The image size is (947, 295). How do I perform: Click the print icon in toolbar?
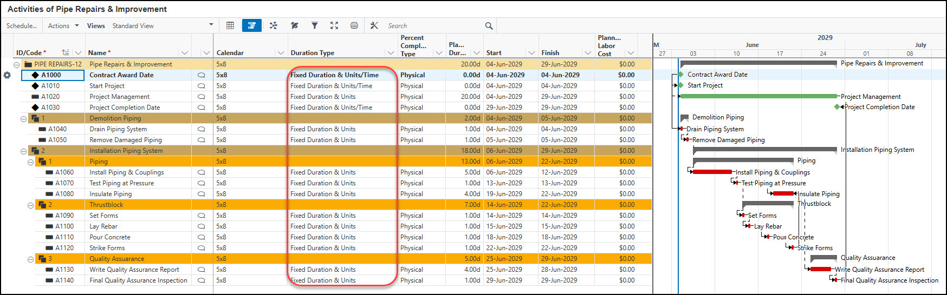click(354, 25)
